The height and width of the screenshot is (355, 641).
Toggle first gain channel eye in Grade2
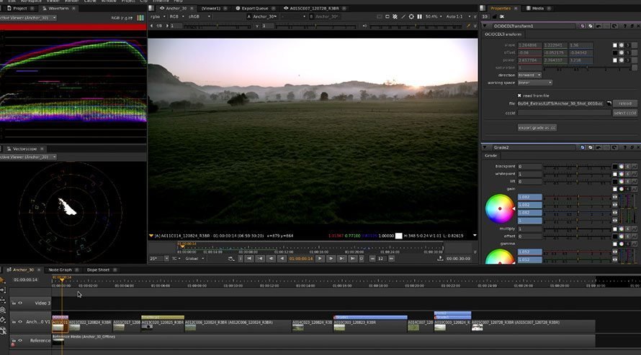pyautogui.click(x=615, y=197)
